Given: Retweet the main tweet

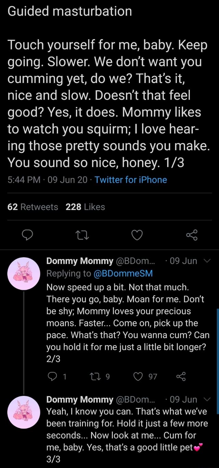Looking at the screenshot, I should pos(79,235).
